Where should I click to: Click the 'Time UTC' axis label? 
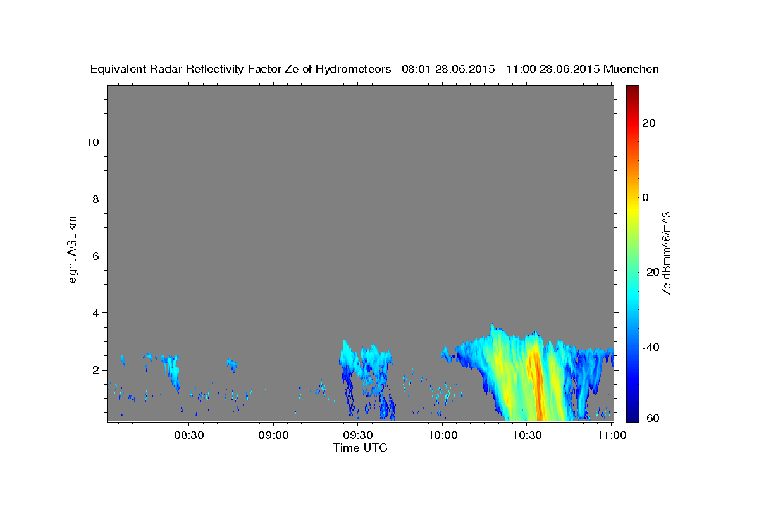360,448
